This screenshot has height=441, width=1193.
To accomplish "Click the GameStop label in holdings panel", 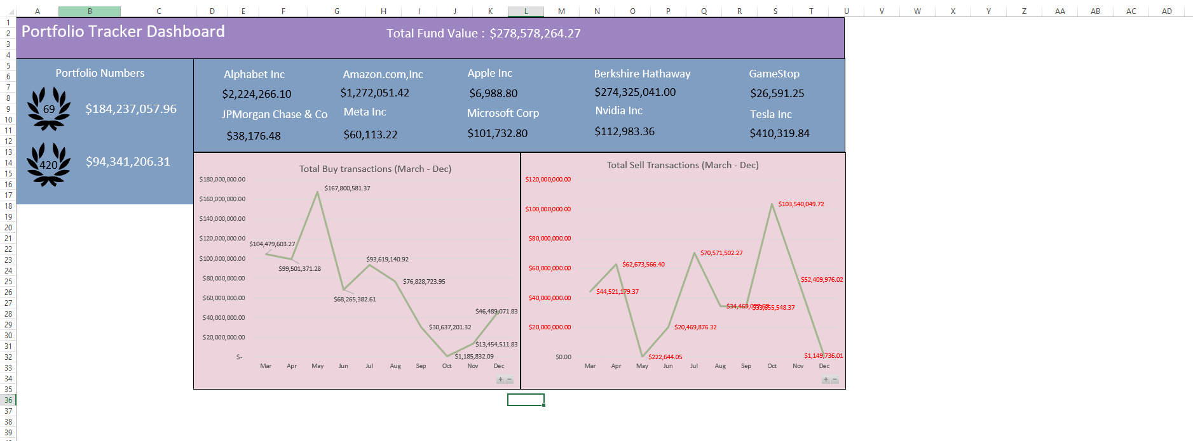I will (774, 74).
